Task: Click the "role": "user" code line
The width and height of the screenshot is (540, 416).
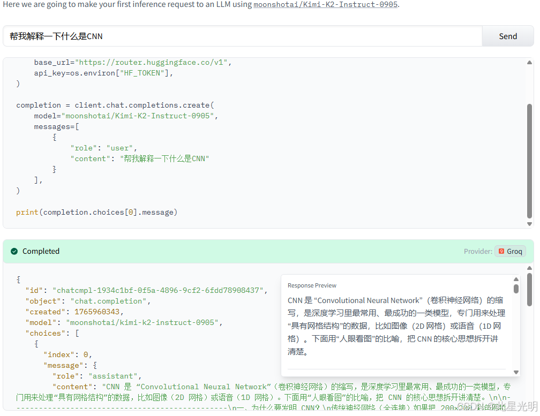Action: [x=103, y=148]
